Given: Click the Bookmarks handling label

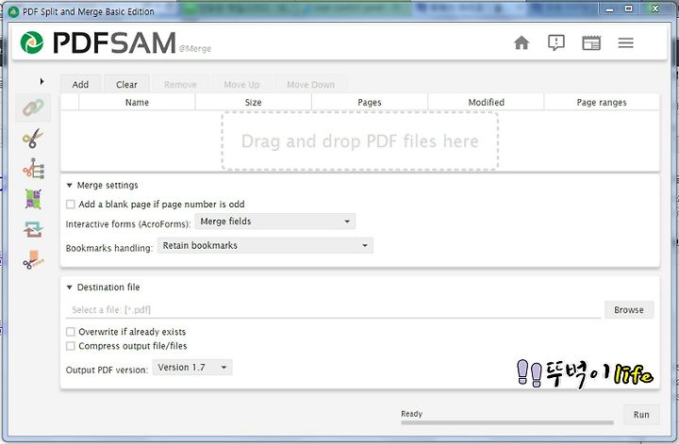Looking at the screenshot, I should (109, 249).
